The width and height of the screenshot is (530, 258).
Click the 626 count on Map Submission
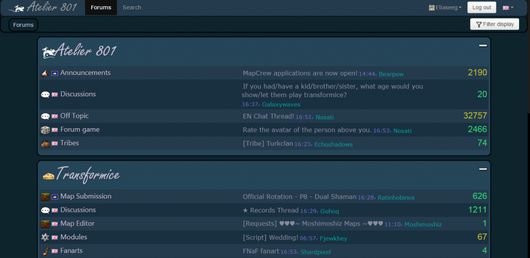pyautogui.click(x=480, y=196)
